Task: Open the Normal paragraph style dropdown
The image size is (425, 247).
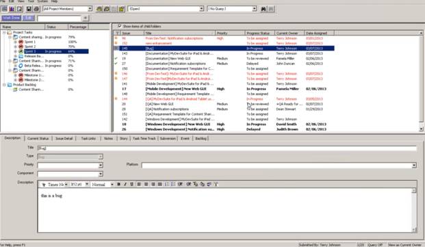Action: point(112,185)
